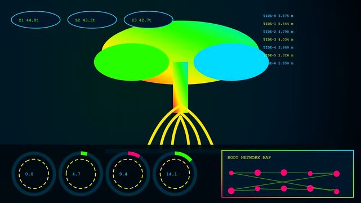Viewport: 361px width, 203px height.
Task: Click the TIDE-2 4.798 m reading
Action: tap(278, 32)
